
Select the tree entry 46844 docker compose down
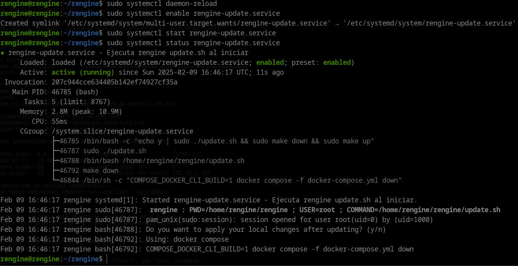point(231,180)
